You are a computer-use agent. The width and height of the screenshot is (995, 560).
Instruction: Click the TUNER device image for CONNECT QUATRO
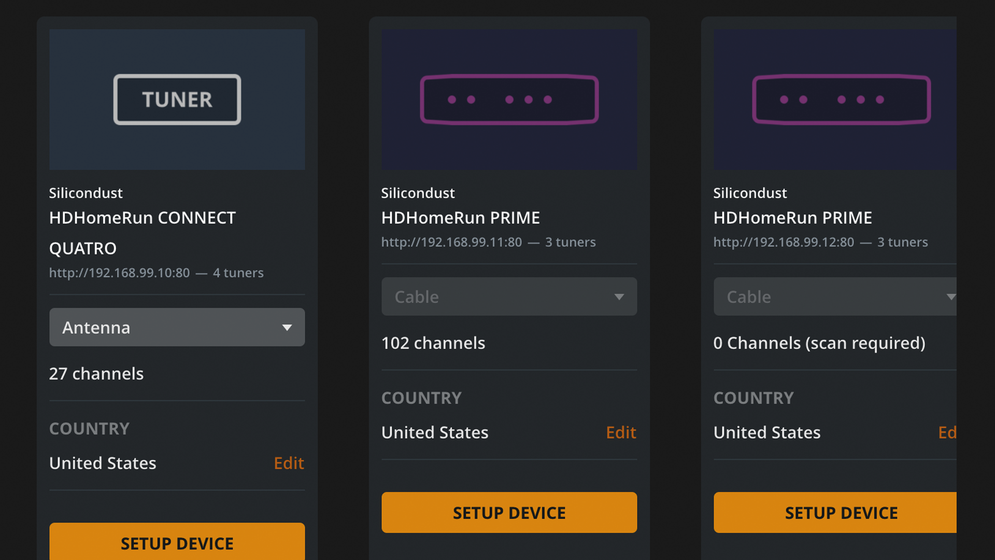[177, 99]
